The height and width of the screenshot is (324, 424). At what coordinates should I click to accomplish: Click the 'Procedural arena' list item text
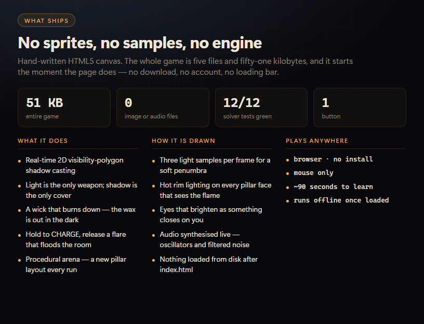(76, 265)
